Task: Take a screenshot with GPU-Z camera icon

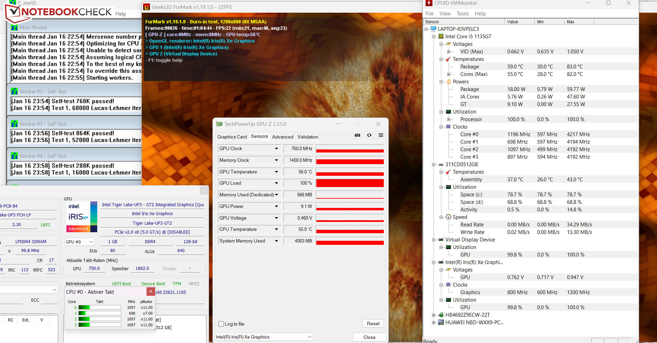Action: point(357,135)
